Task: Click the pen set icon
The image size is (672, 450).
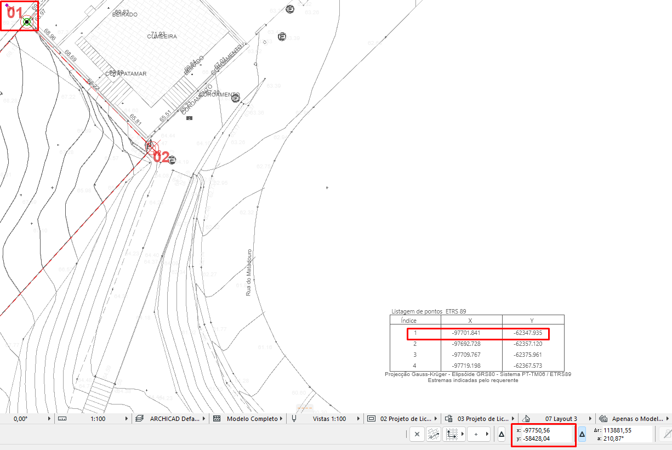Action: tap(294, 418)
